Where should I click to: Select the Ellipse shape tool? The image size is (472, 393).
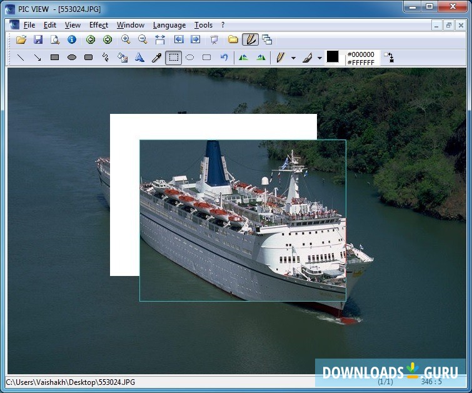pyautogui.click(x=72, y=58)
